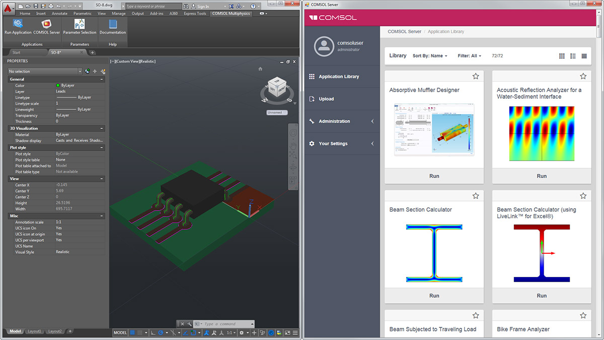This screenshot has height=340, width=604.
Task: Click the Upload icon in sidebar
Action: pos(312,99)
